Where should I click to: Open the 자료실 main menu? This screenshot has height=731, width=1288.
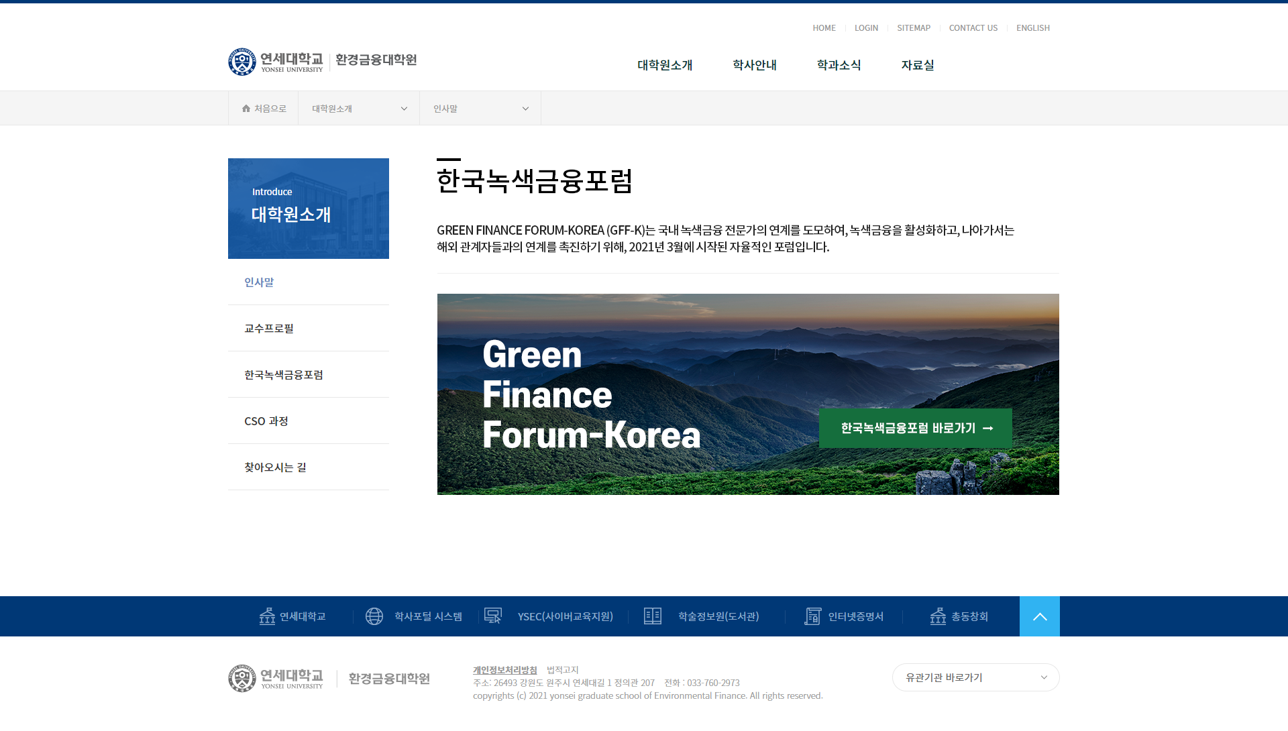(x=918, y=65)
